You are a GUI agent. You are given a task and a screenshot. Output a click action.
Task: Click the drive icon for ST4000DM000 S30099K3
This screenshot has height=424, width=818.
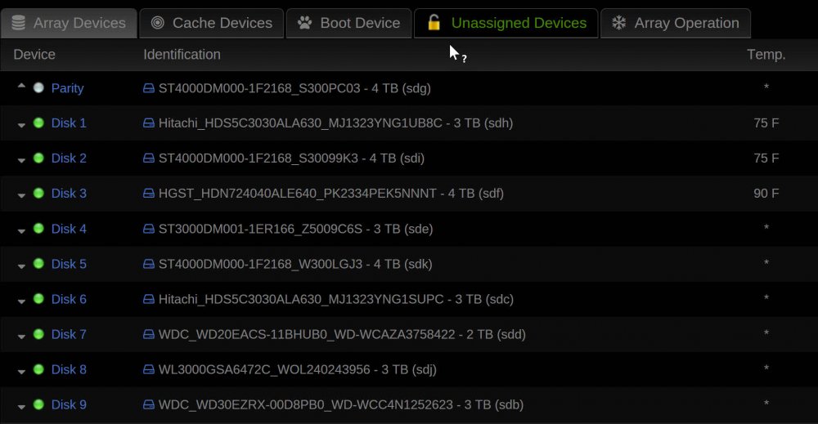[x=149, y=158]
